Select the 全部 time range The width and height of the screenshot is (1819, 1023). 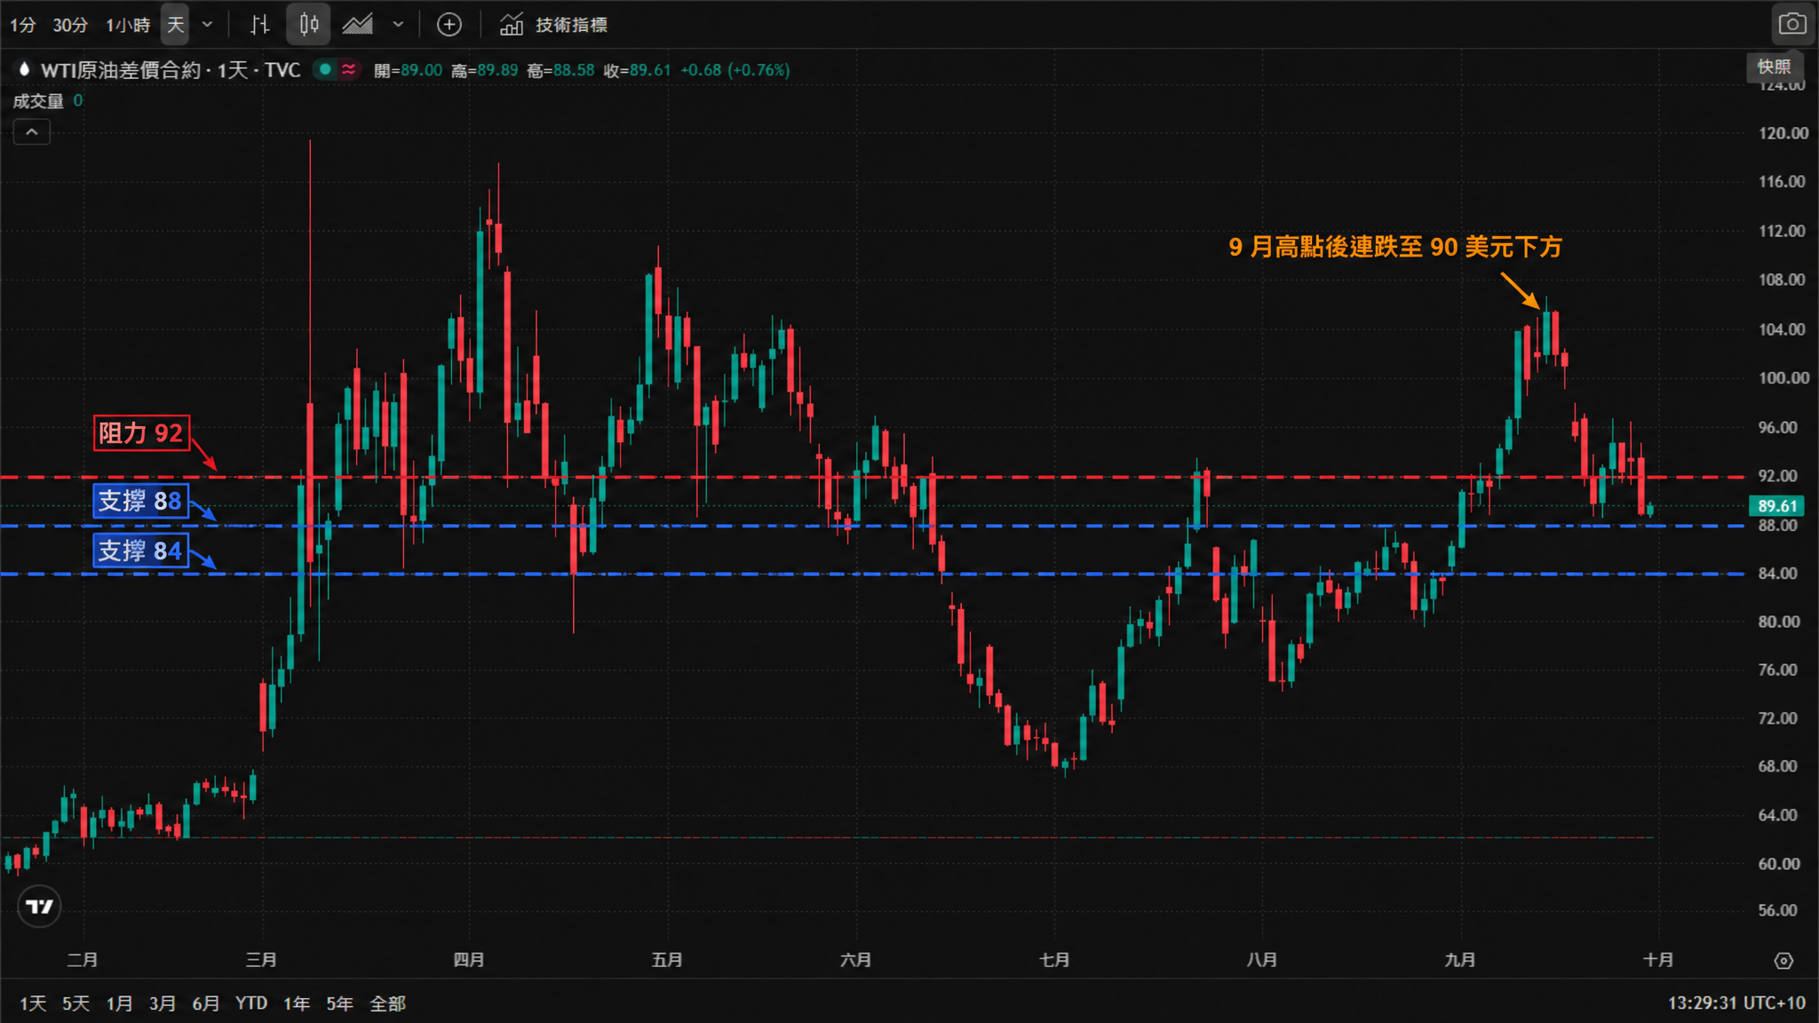(387, 1003)
